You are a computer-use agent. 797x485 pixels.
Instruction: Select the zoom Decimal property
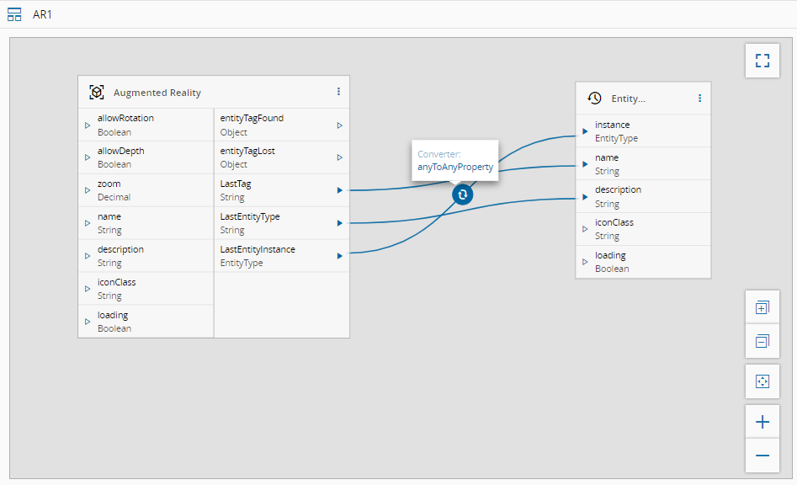pyautogui.click(x=145, y=190)
